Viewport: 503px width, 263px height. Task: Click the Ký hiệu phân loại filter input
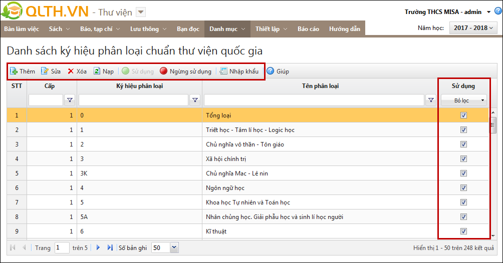(x=133, y=100)
